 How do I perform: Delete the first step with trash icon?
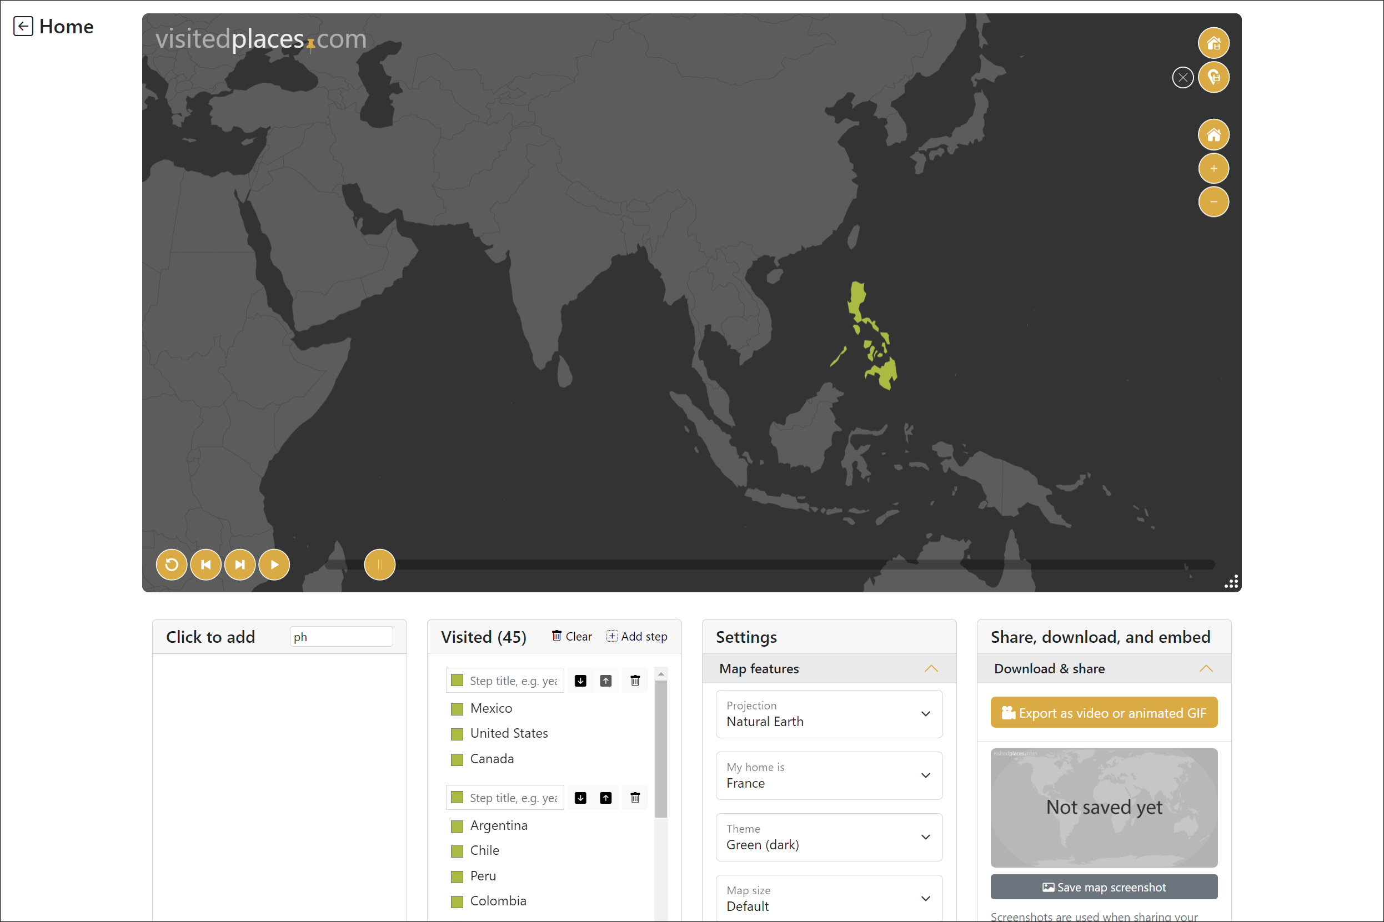click(x=635, y=681)
